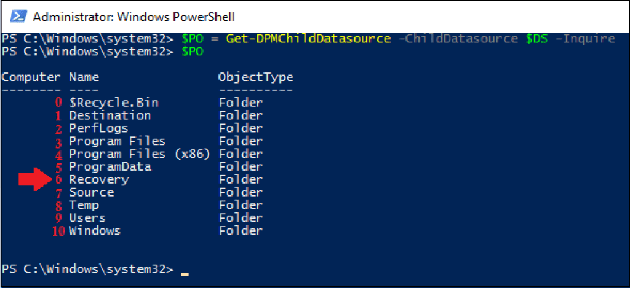
Task: Click the ObjectType column header
Action: 256,77
